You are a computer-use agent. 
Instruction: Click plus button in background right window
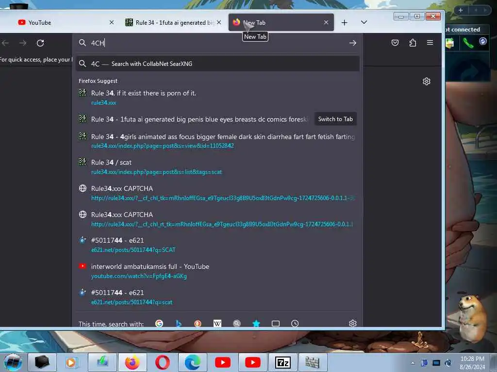tap(461, 10)
